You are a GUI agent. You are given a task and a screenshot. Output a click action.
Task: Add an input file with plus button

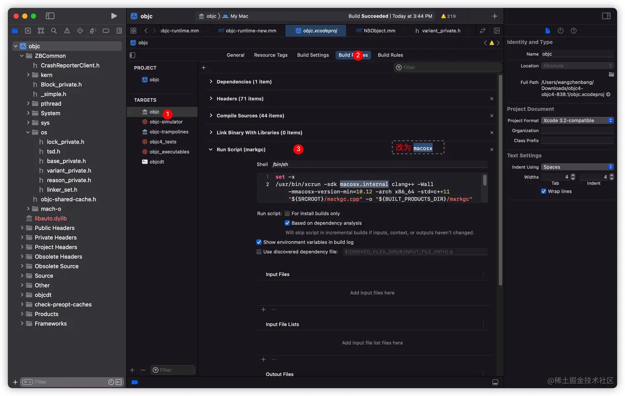click(x=263, y=309)
